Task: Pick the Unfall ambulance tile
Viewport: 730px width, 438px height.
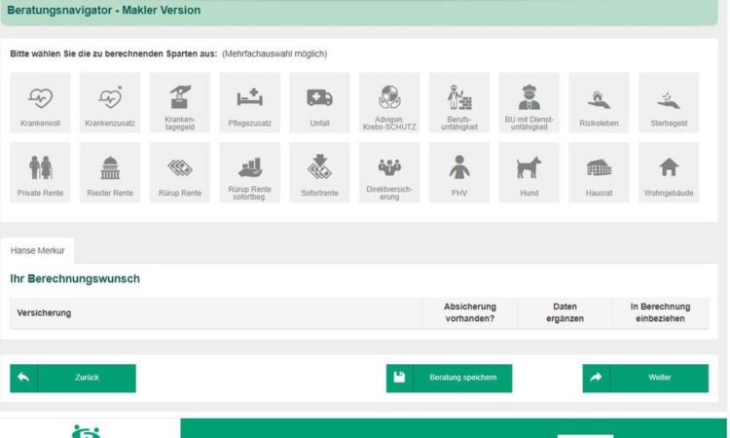Action: [319, 103]
